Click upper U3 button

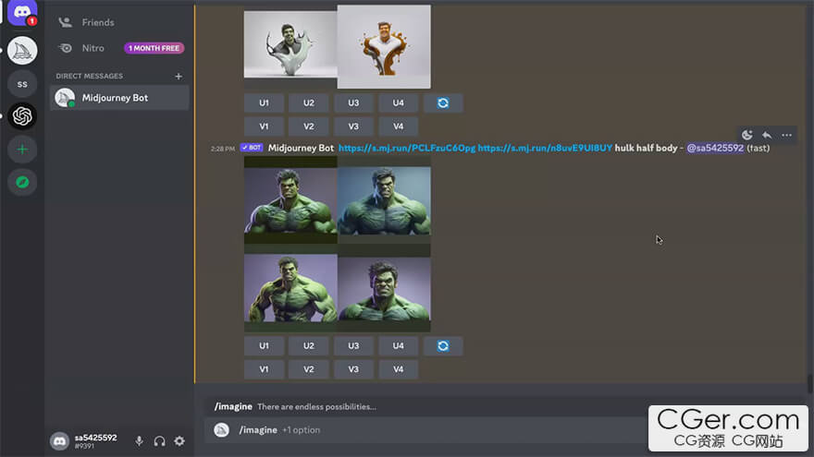pos(353,103)
